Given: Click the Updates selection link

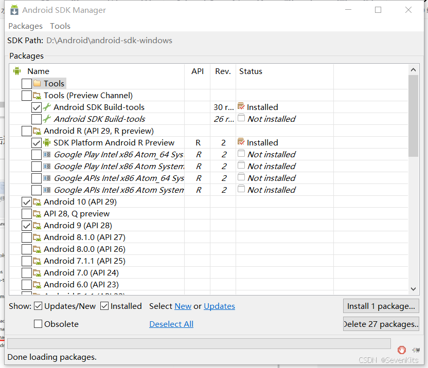Looking at the screenshot, I should point(219,306).
